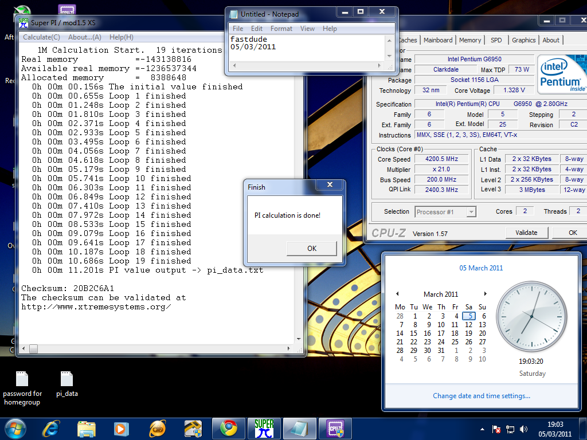This screenshot has width=587, height=440.
Task: Select March 17 in the calendar
Action: click(441, 333)
